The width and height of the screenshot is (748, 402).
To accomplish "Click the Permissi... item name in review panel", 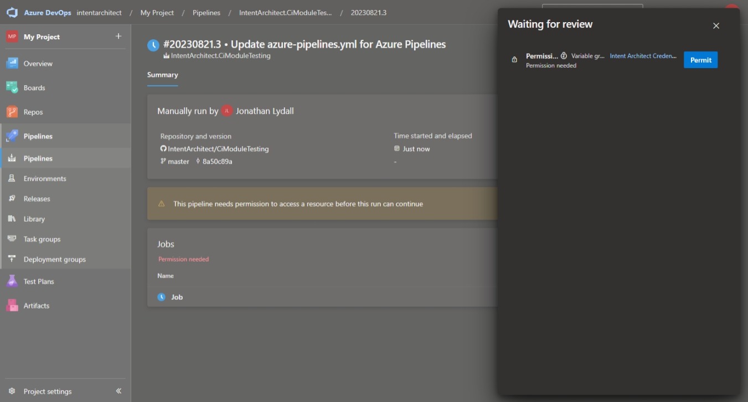I will (542, 56).
